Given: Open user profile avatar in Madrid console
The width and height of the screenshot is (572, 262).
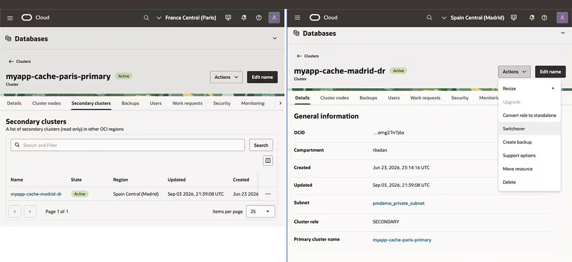Looking at the screenshot, I should pyautogui.click(x=562, y=18).
